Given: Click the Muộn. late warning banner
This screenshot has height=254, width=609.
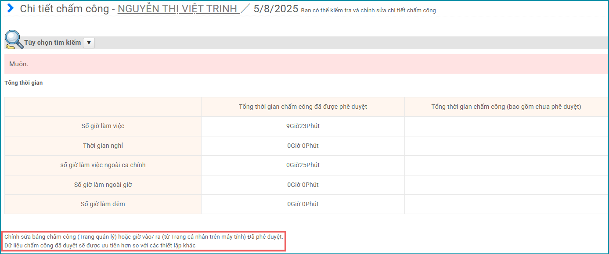Looking at the screenshot, I should [x=19, y=64].
